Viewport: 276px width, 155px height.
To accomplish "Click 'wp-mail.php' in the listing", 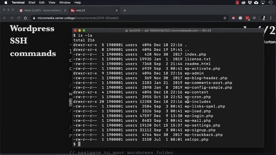I will point(198,121).
